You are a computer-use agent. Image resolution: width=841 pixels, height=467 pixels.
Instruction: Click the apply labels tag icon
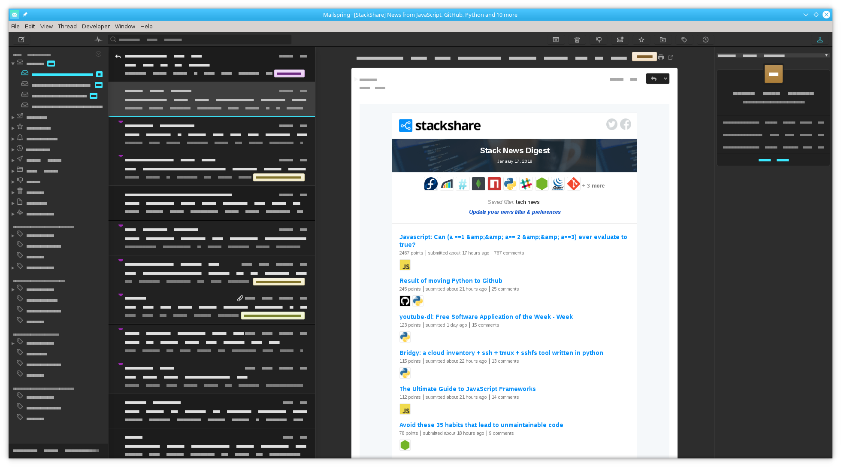click(x=684, y=39)
